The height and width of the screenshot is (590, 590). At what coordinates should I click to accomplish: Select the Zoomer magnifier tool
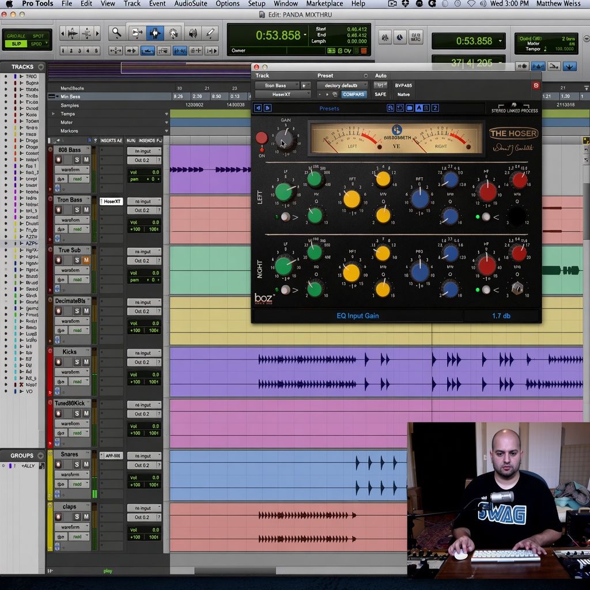(116, 33)
